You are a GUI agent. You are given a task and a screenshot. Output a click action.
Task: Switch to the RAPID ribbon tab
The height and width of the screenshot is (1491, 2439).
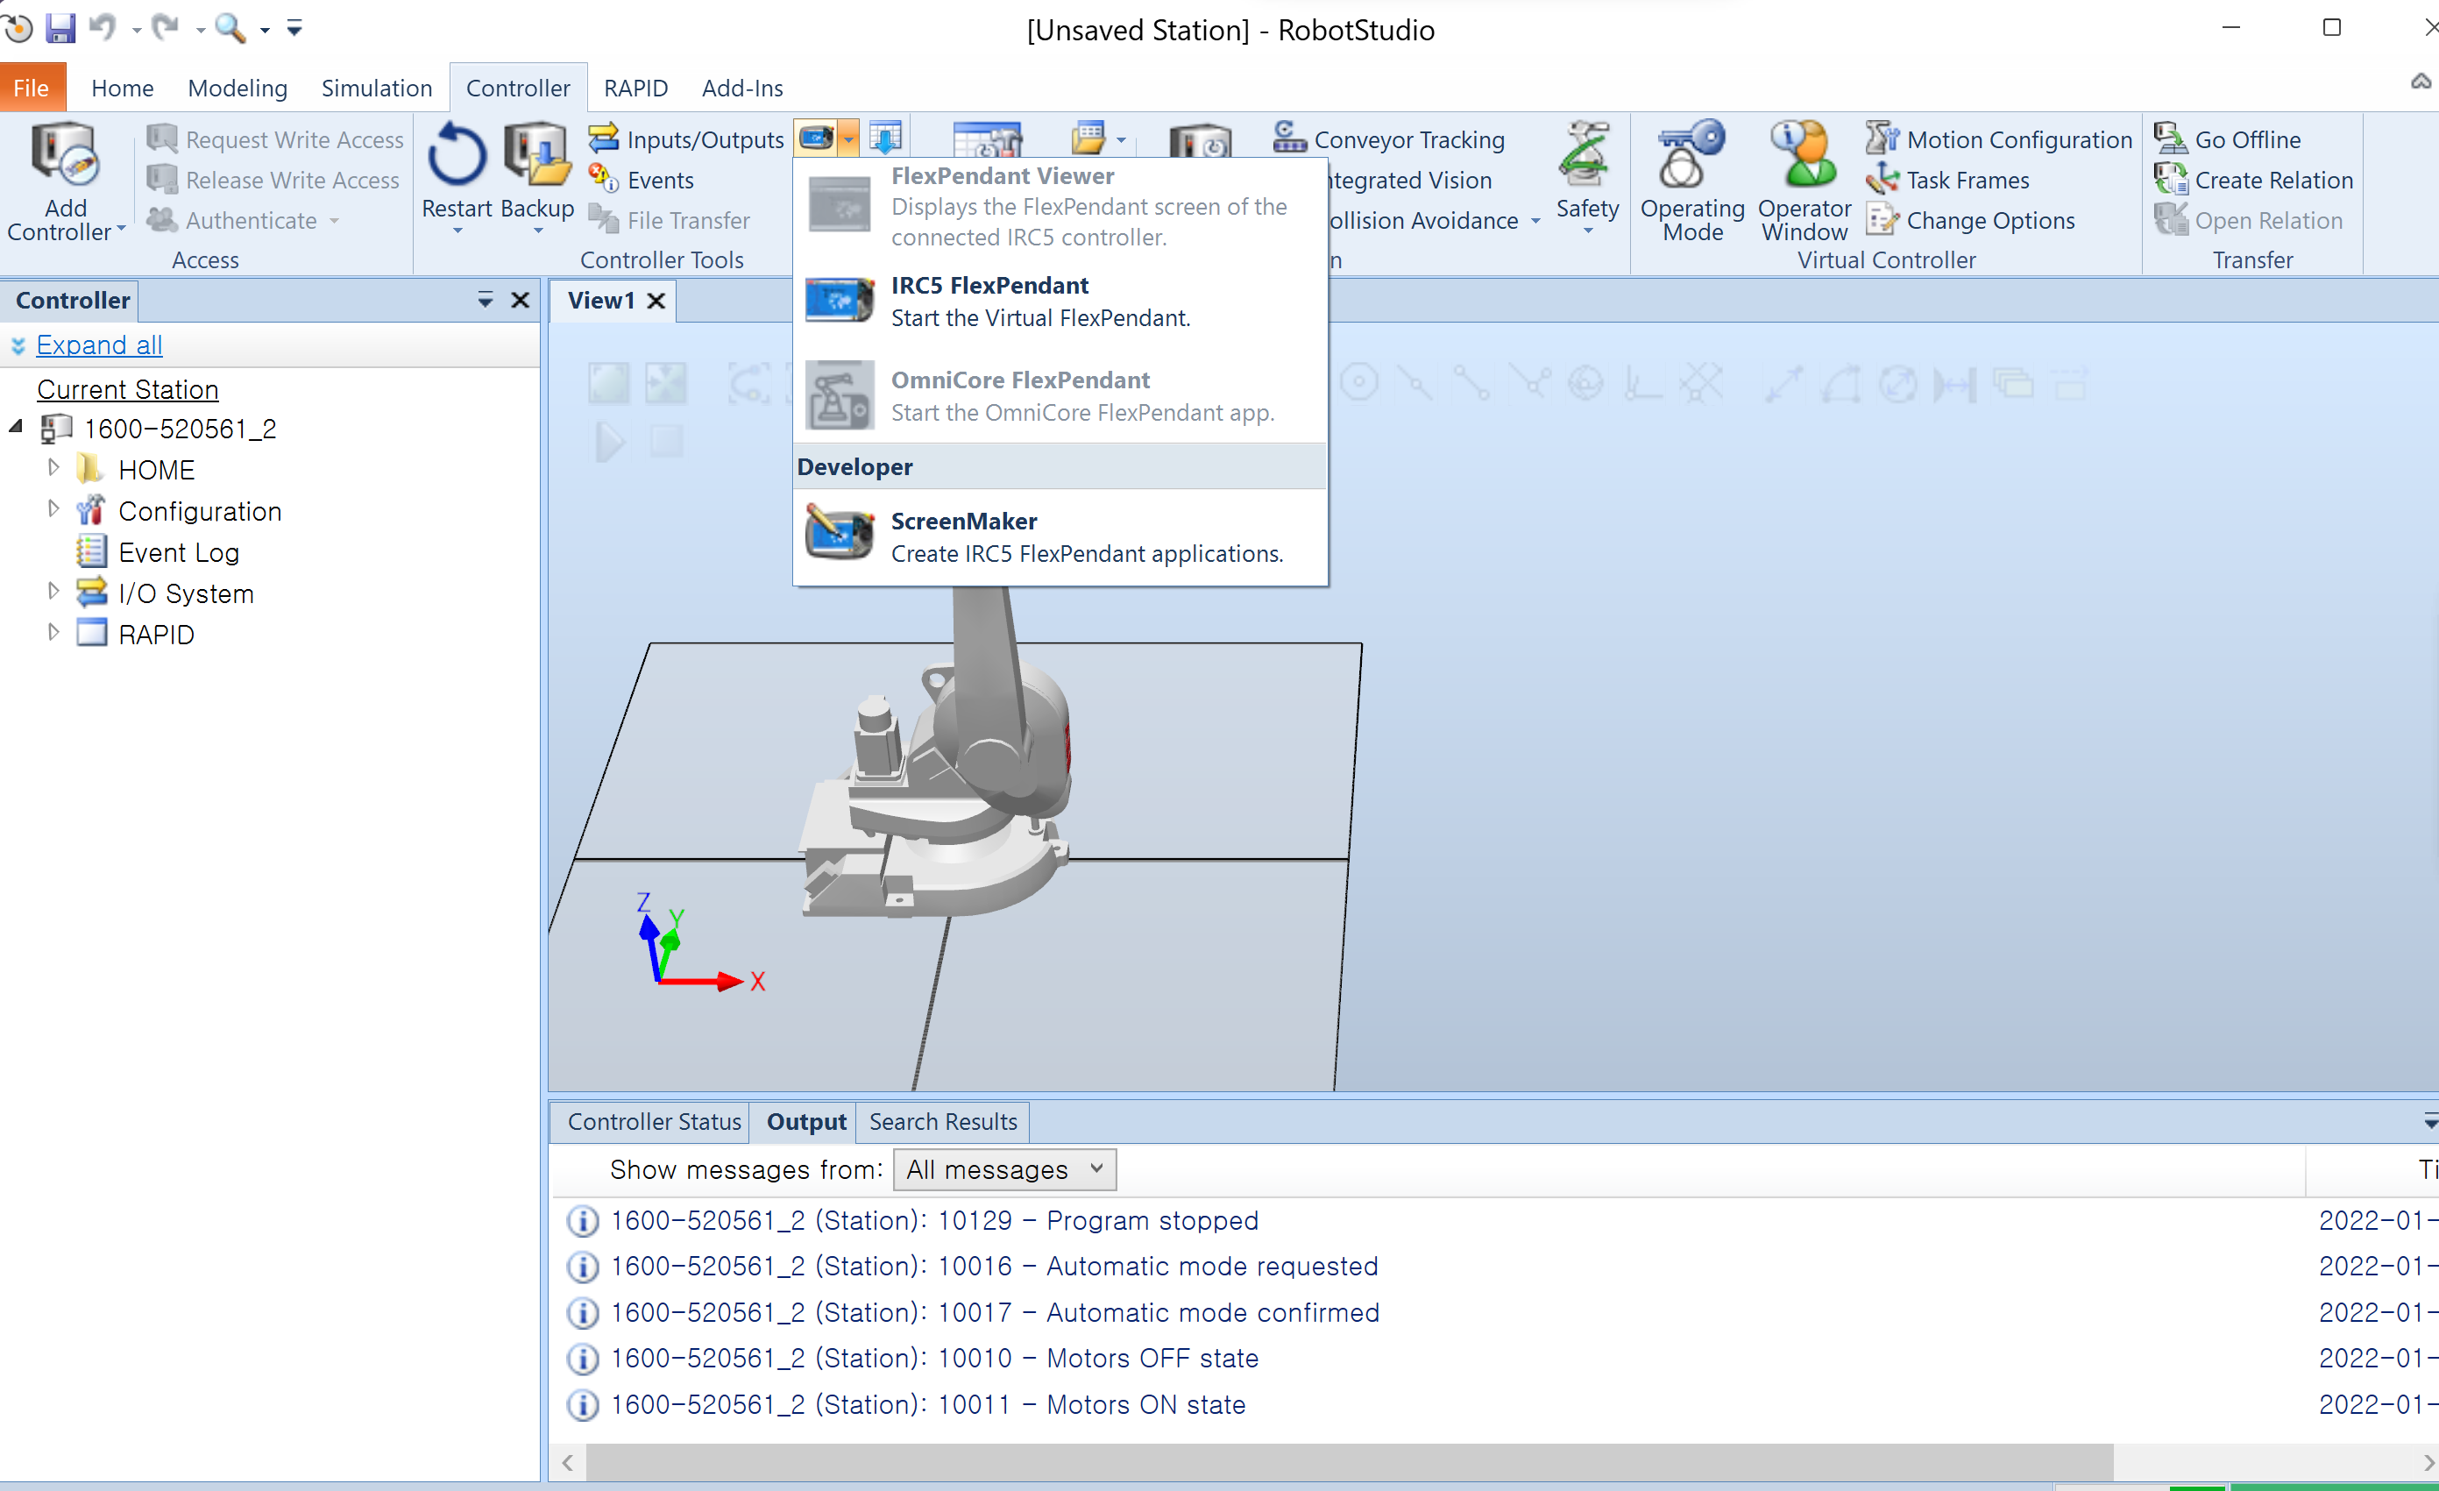click(x=635, y=89)
